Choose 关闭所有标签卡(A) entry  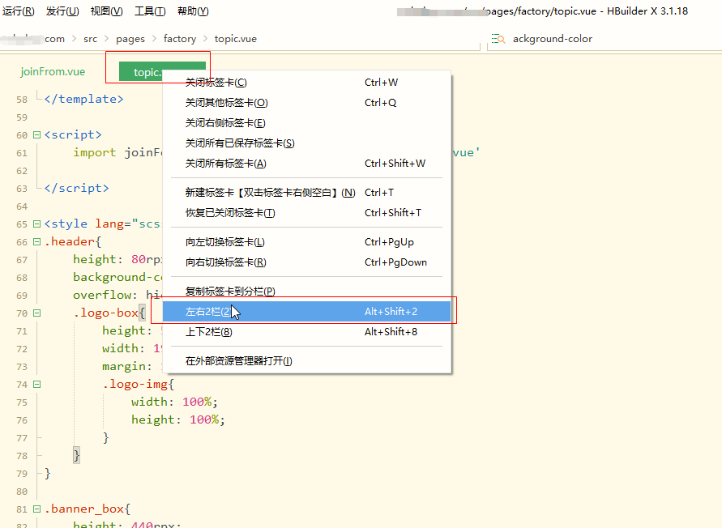(306, 164)
